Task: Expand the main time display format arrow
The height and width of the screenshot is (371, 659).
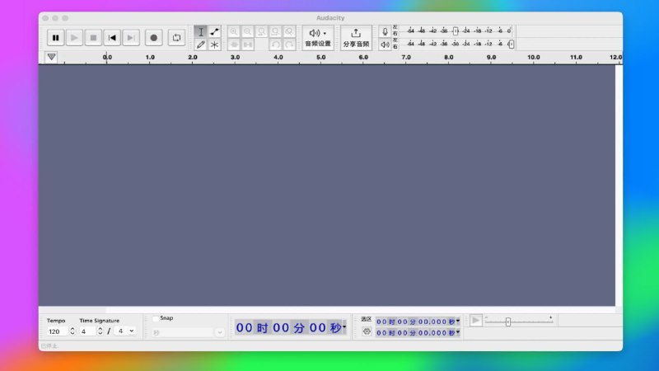Action: pos(344,327)
